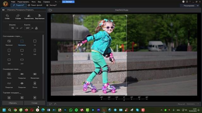Choose the 9:16 ratio preset
The image size is (202, 113).
tap(35, 52)
